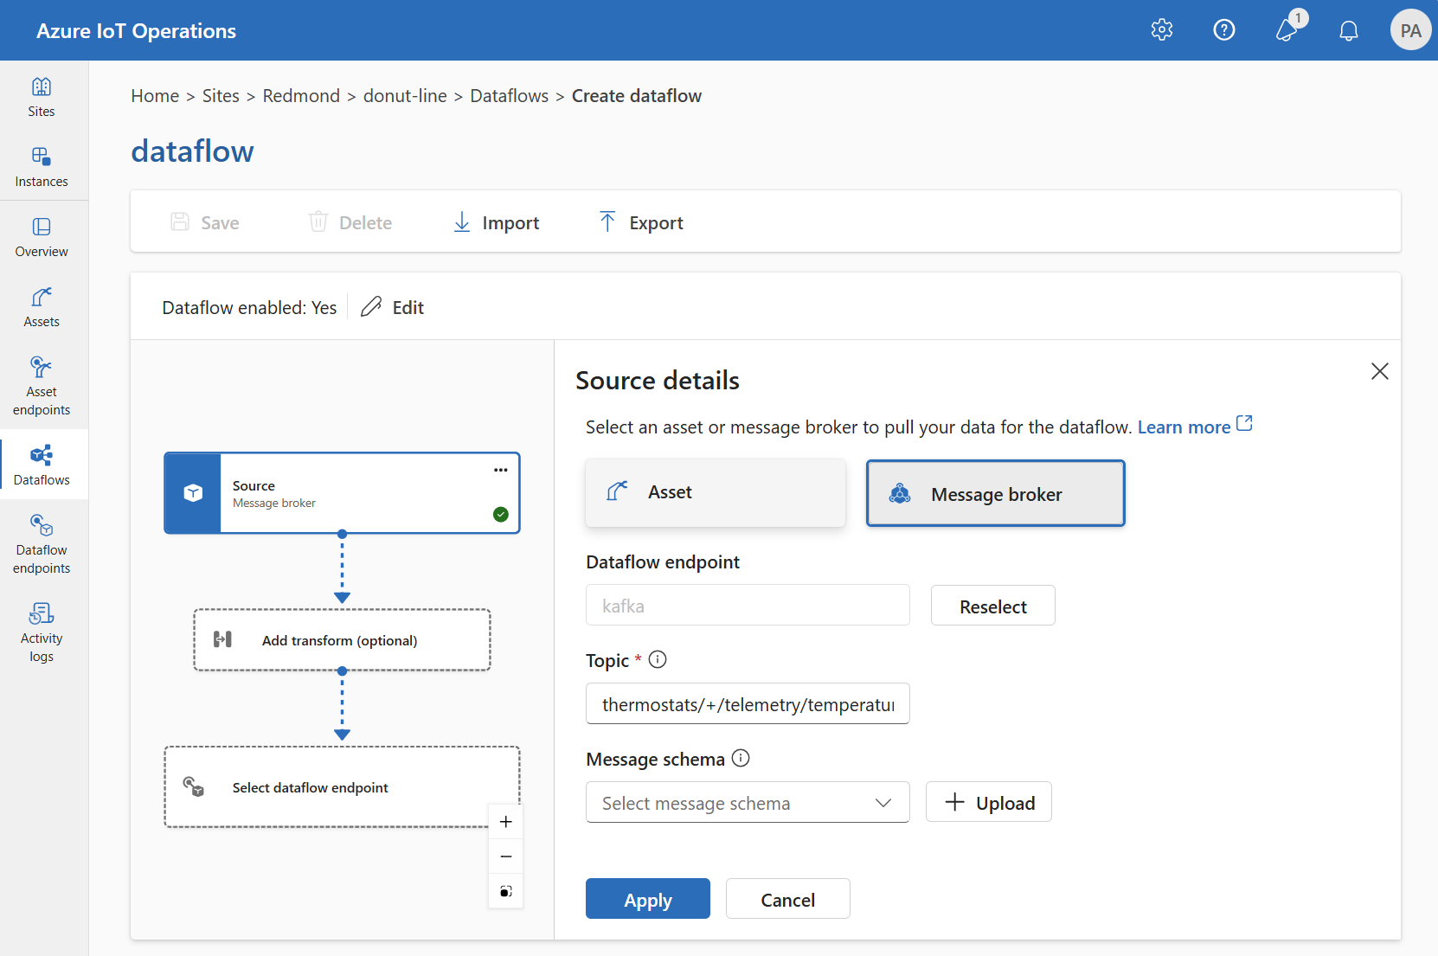
Task: Click Select dataflow endpoint node
Action: (342, 787)
